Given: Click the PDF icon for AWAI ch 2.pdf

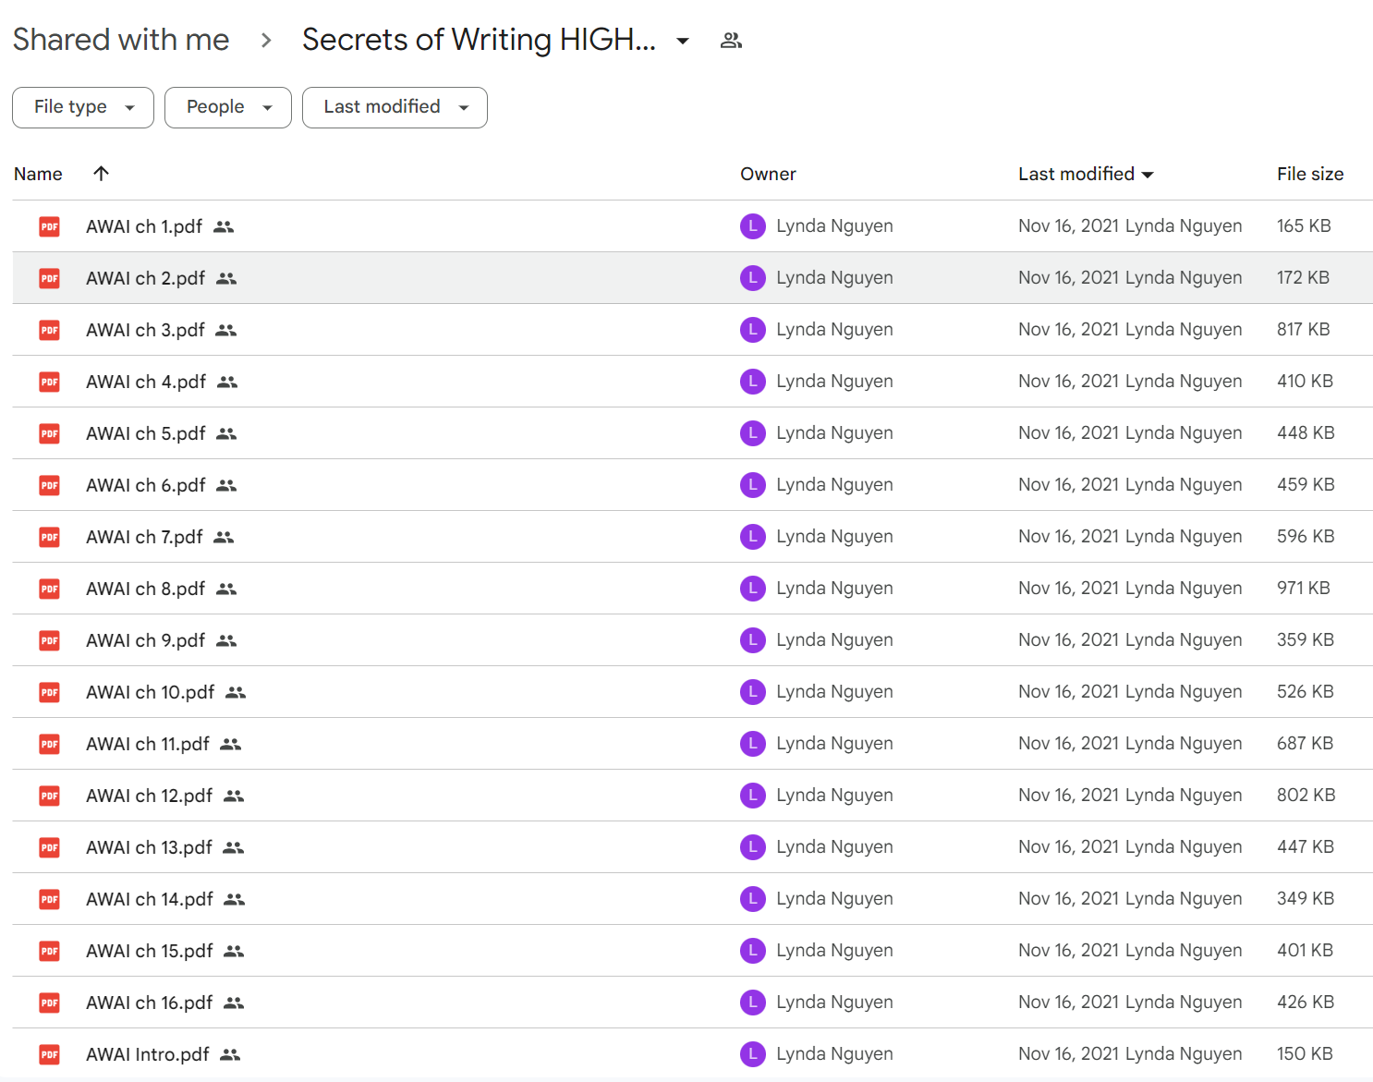Looking at the screenshot, I should point(50,278).
